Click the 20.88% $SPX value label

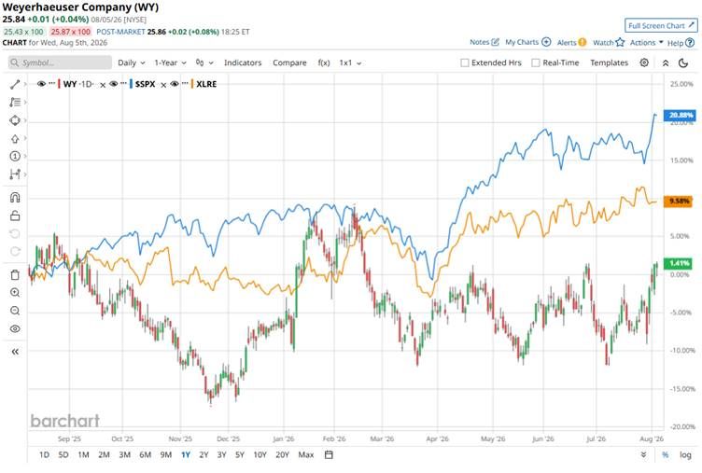[681, 116]
